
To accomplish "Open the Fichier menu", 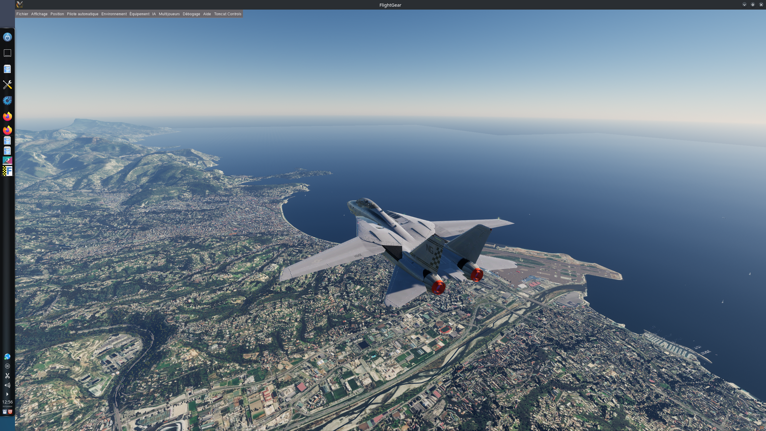I will (22, 14).
